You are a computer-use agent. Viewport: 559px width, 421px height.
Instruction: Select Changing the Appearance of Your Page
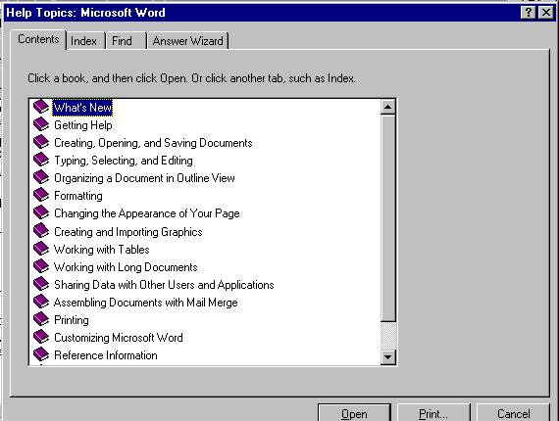pyautogui.click(x=147, y=213)
